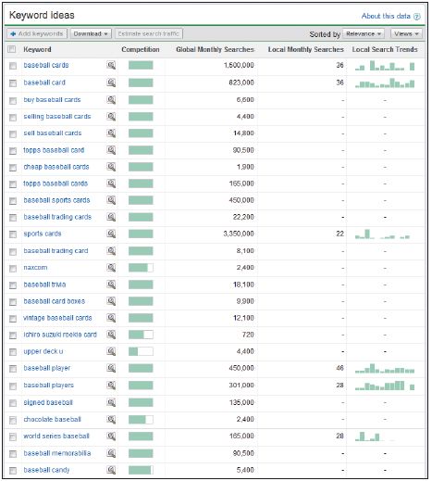Expand the Relevance sort dropdown

(364, 33)
